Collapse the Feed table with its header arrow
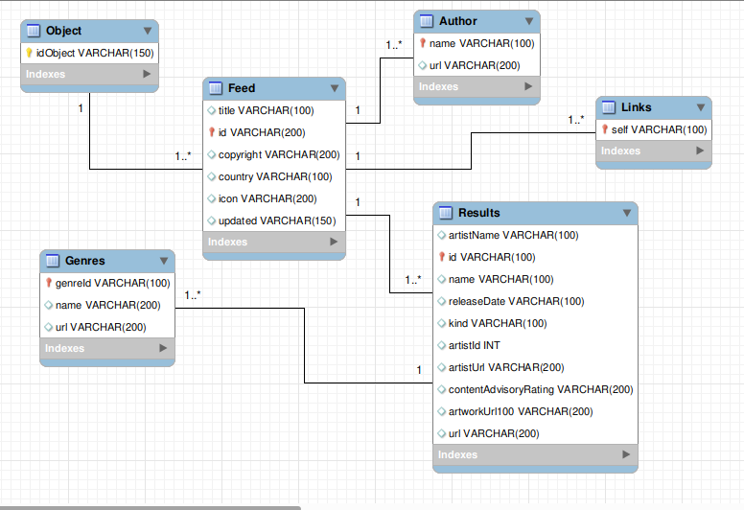Viewport: 744px width, 510px height. 335,88
